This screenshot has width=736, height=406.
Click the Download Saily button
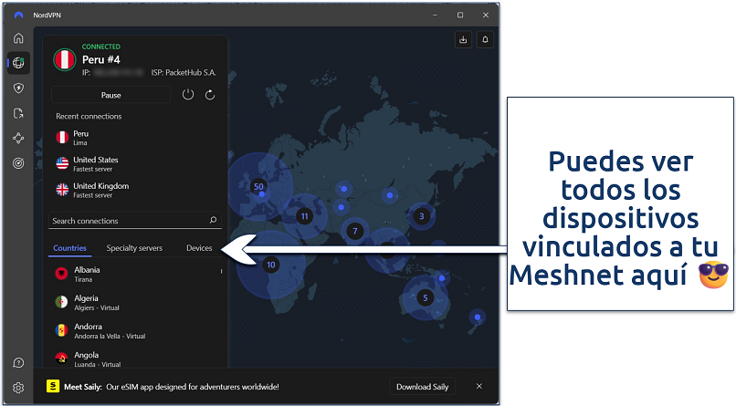pyautogui.click(x=422, y=386)
